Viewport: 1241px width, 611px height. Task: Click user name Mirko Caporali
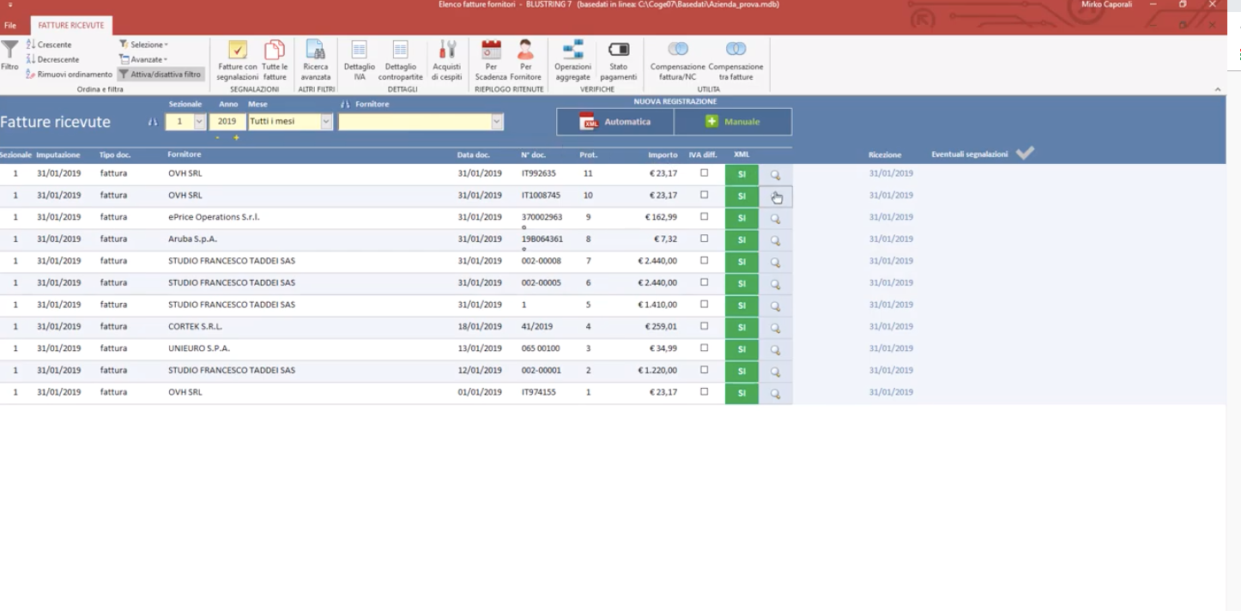tap(1106, 4)
